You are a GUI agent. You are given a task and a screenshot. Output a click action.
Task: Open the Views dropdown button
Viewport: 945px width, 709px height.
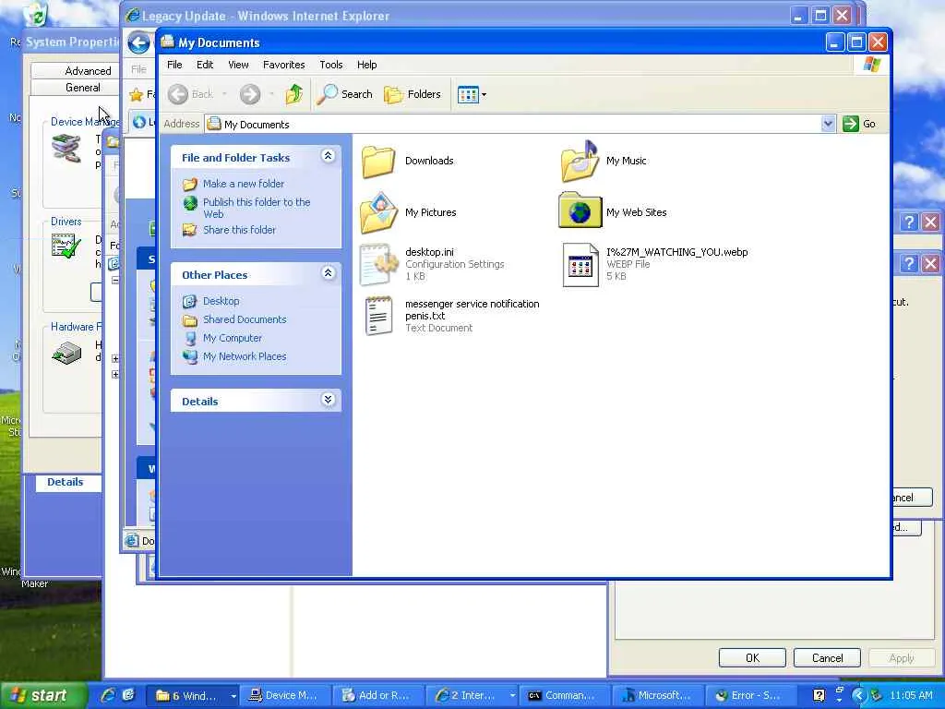[472, 95]
